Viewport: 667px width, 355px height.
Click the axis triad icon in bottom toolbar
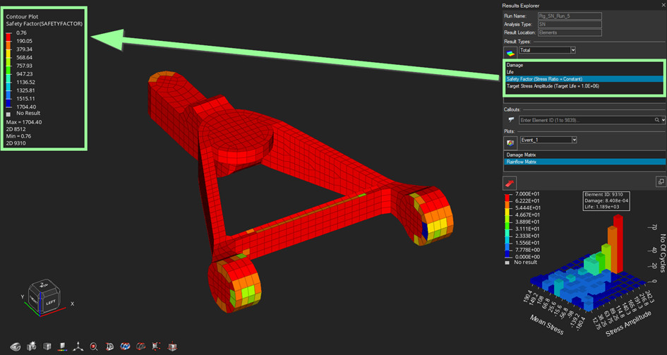click(79, 346)
